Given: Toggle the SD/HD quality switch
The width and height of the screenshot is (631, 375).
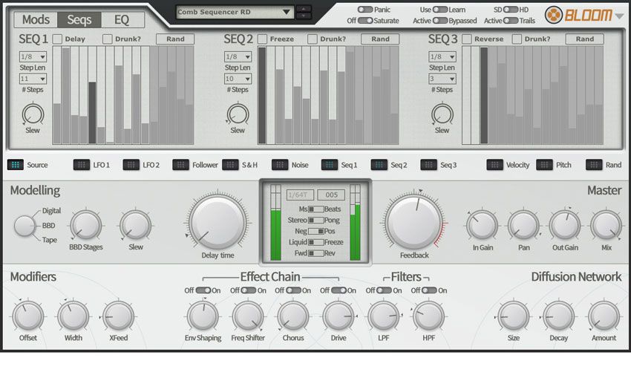Looking at the screenshot, I should pyautogui.click(x=510, y=9).
